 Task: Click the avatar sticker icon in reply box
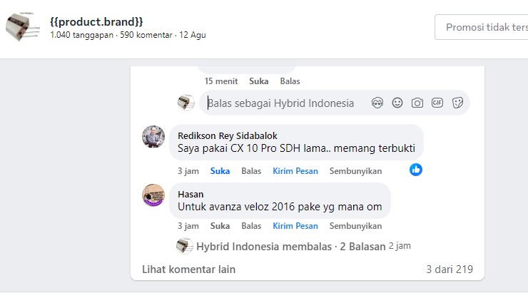coord(377,103)
